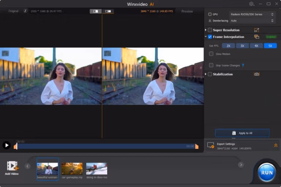Click the Add Video label
This screenshot has width=281, height=187.
12,174
